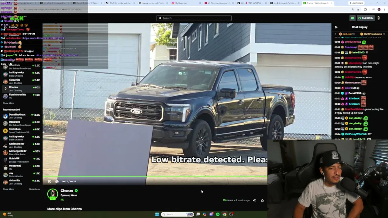
Task: Open Discord from the taskbar
Action: coord(211,214)
